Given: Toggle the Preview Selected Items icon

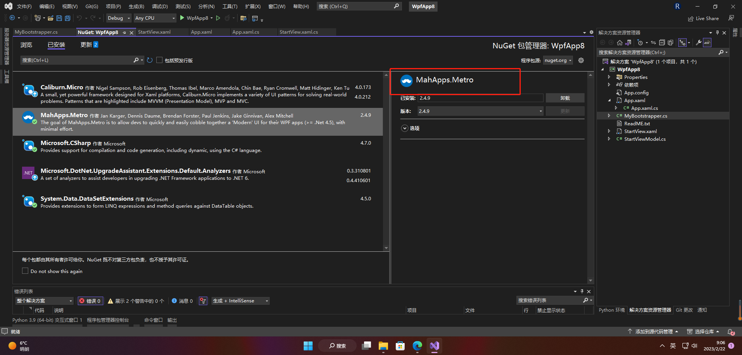Looking at the screenshot, I should coord(707,43).
